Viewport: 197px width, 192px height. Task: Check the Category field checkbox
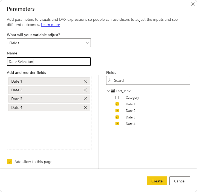click(117, 97)
